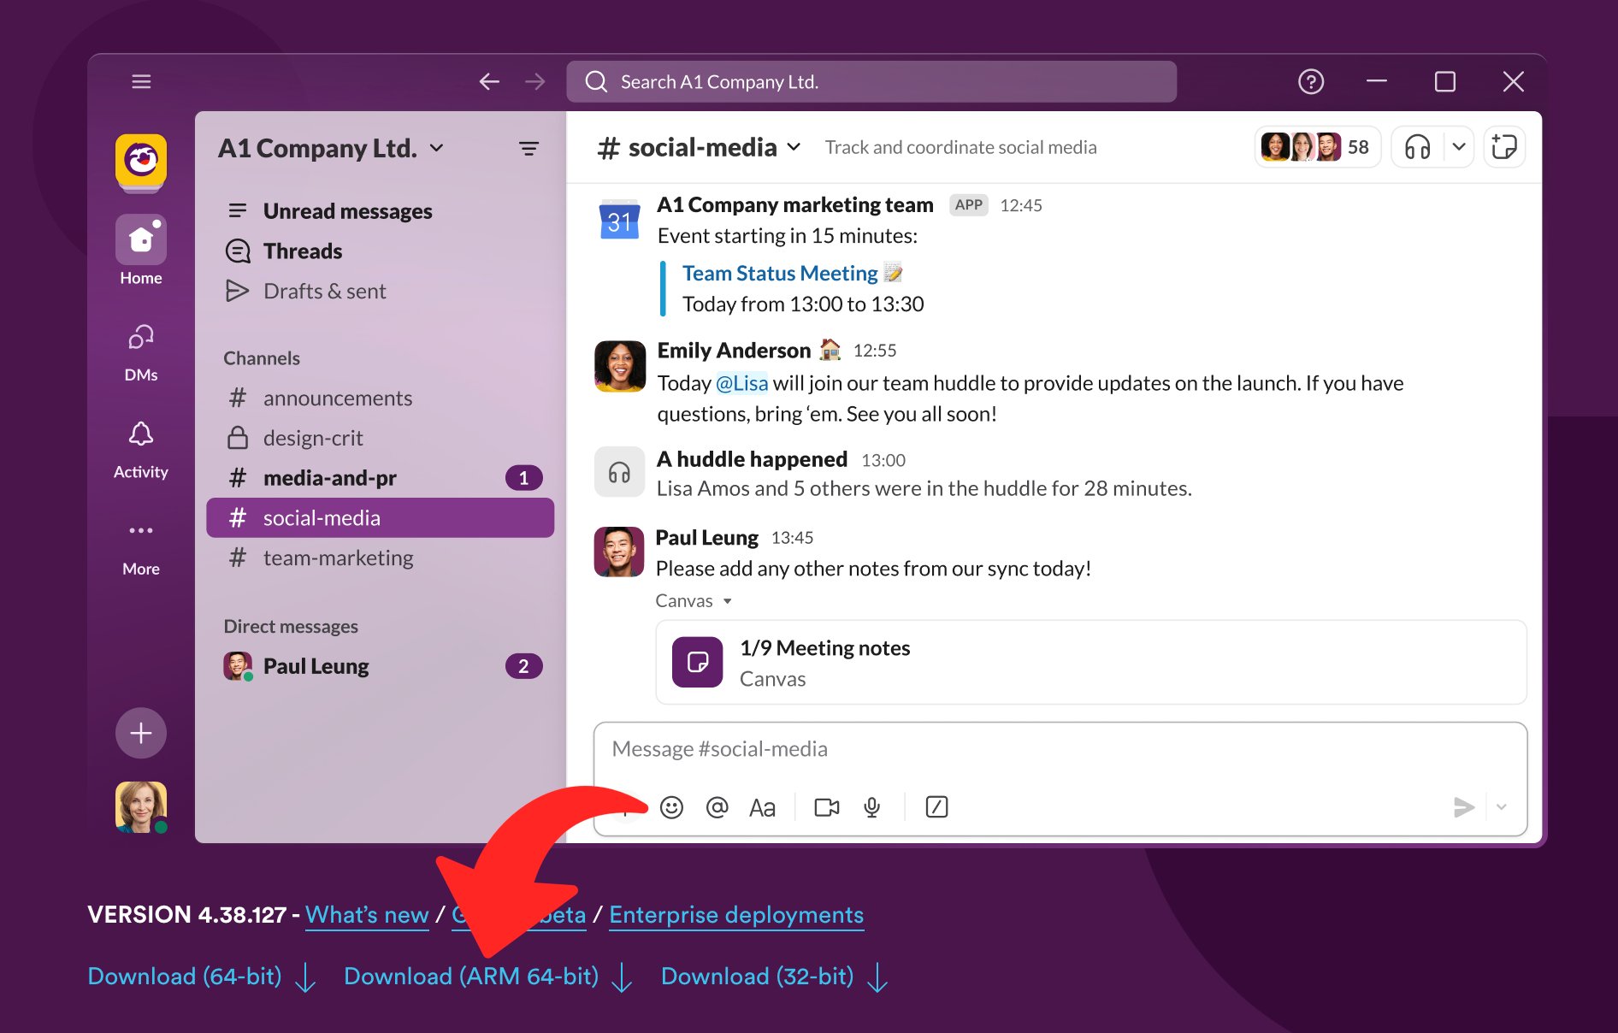The image size is (1618, 1033).
Task: Open the slash shortcuts icon
Action: tap(936, 807)
